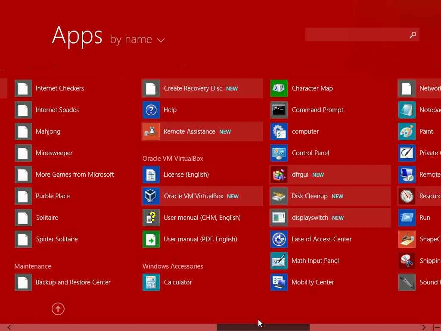The image size is (441, 331).
Task: Open Ease of Access Center icon
Action: [x=279, y=239]
